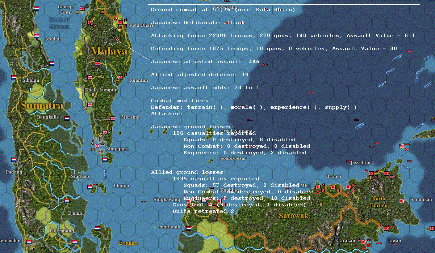Dismiss the ground combat report panel
435x253 pixels.
click(x=284, y=112)
